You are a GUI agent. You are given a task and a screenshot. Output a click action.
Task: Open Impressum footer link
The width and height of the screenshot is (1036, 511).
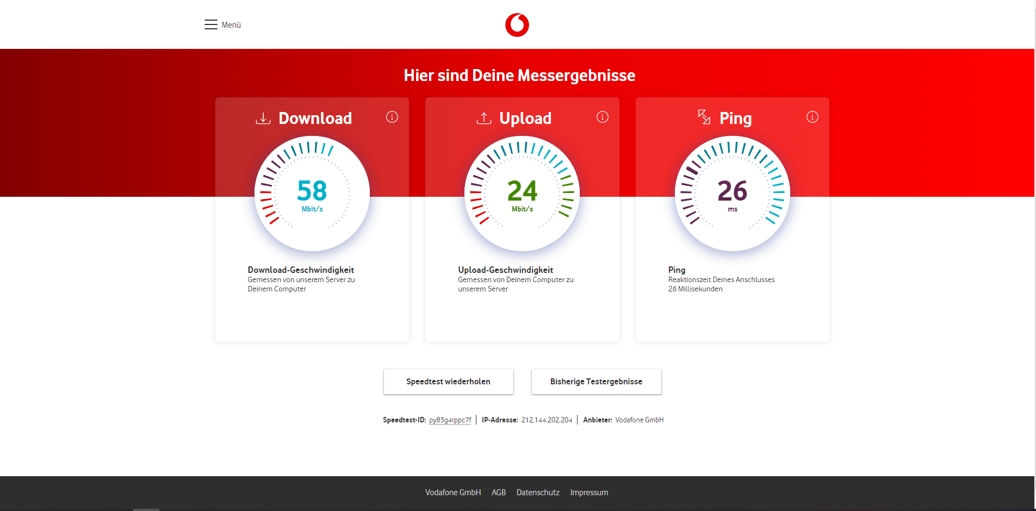click(589, 493)
